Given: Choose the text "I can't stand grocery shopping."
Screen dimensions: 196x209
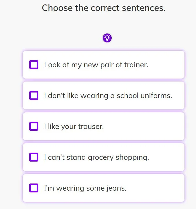Looking at the screenshot, I should point(96,157).
